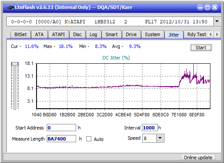224x163 pixels.
Task: Select the Jitter tab
Action: coord(174,35)
